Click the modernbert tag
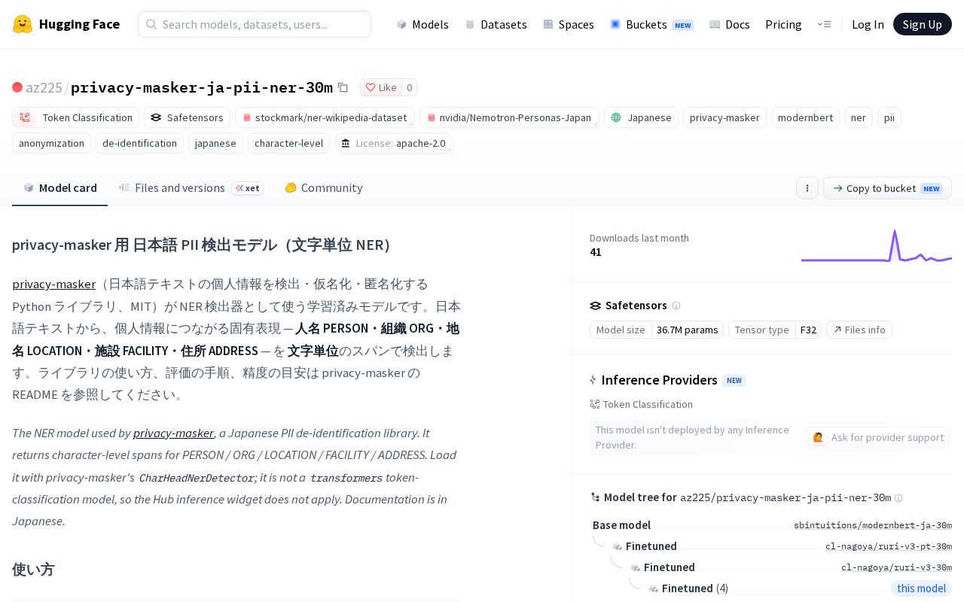The image size is (964, 602). [x=805, y=117]
